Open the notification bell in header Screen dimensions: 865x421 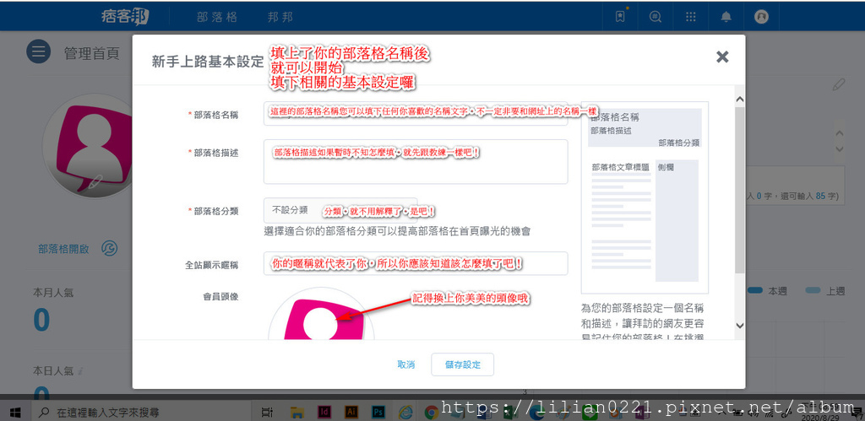(726, 17)
